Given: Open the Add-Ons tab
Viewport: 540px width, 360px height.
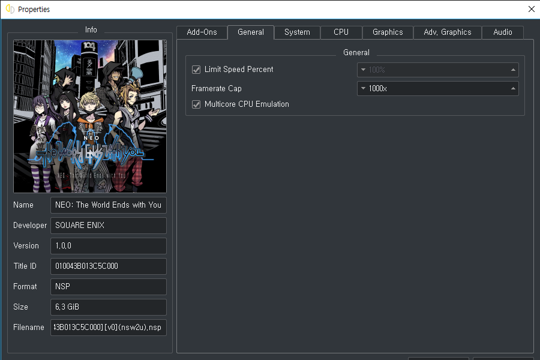Looking at the screenshot, I should click(202, 32).
